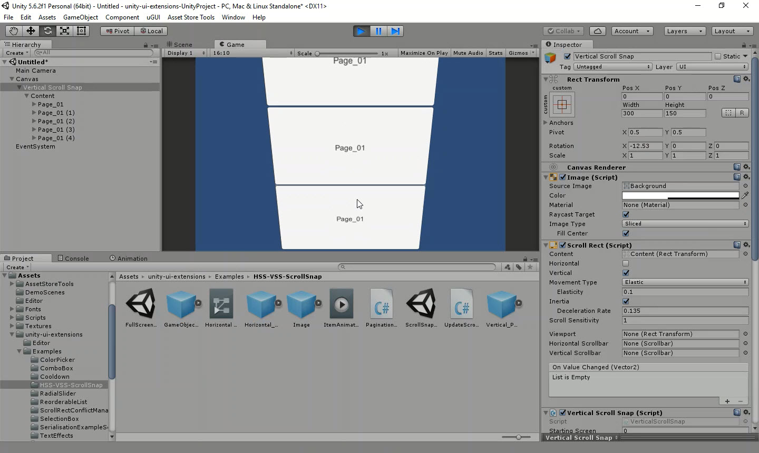Open the 16:10 aspect dropdown
This screenshot has height=453, width=759.
pos(252,53)
